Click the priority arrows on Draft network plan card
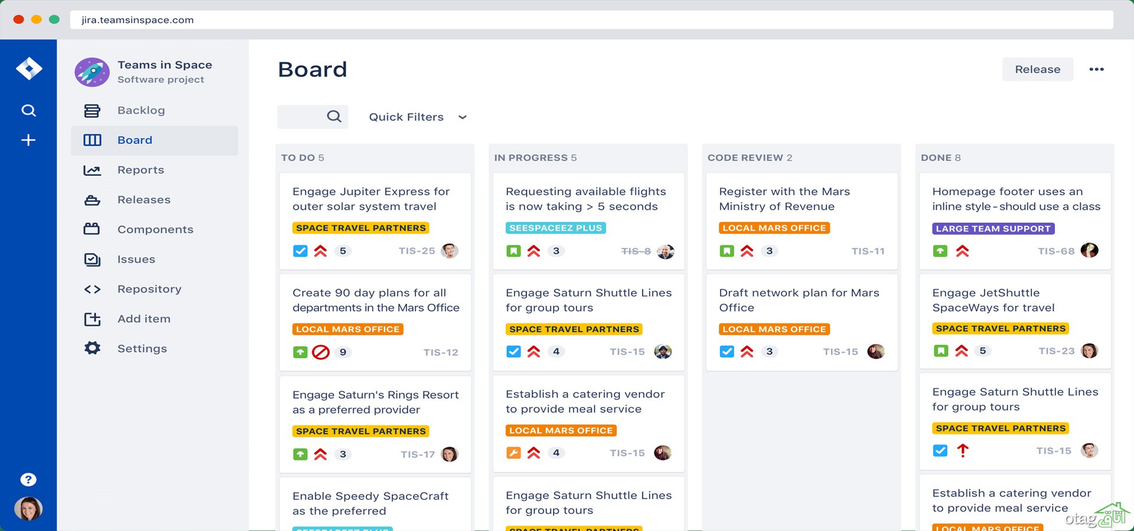This screenshot has width=1134, height=531. pyautogui.click(x=747, y=352)
